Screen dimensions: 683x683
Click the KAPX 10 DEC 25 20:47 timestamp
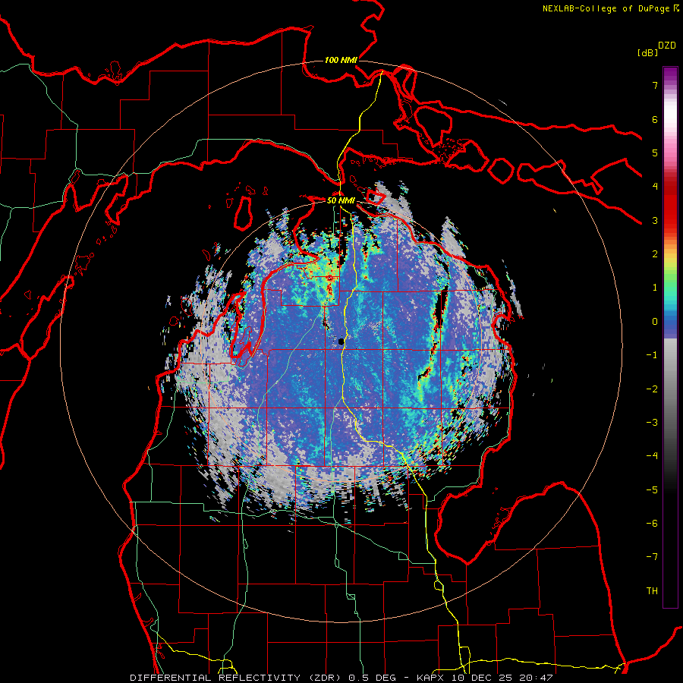(x=485, y=678)
